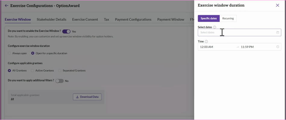Open the Stakeholder Details tab

52,20
